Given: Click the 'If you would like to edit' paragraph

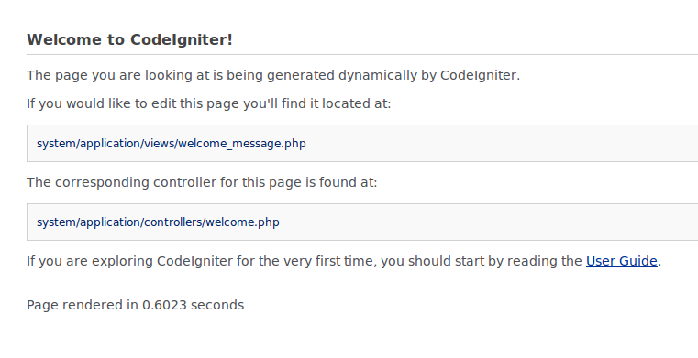Looking at the screenshot, I should point(209,103).
